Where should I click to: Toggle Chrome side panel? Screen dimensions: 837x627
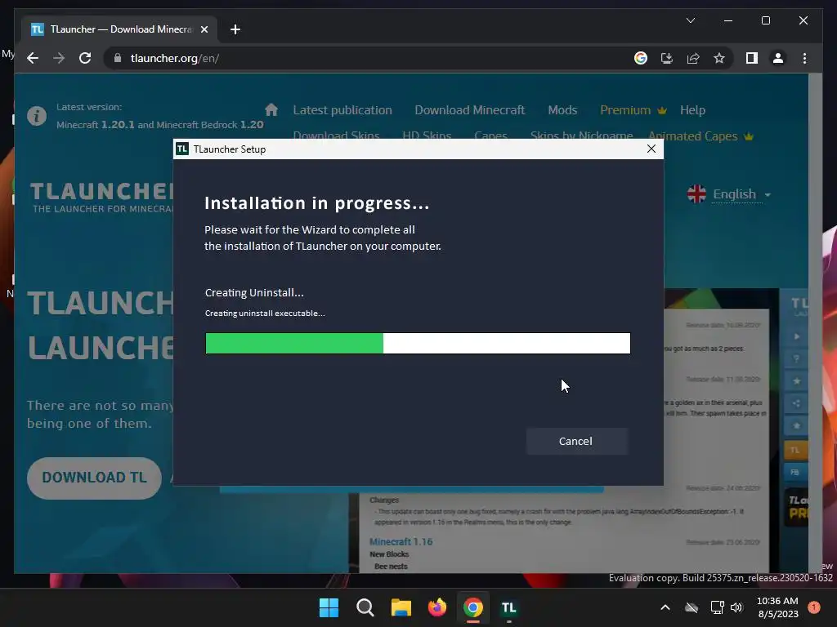click(x=752, y=58)
